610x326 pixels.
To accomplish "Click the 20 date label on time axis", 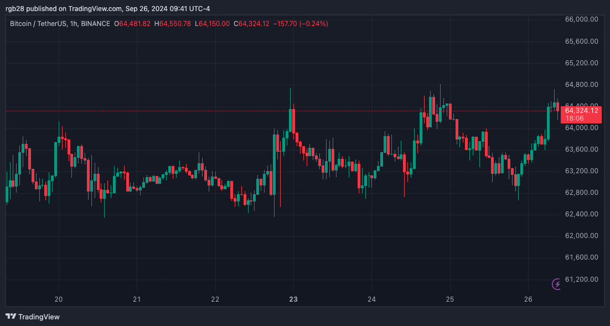I will tap(59, 299).
